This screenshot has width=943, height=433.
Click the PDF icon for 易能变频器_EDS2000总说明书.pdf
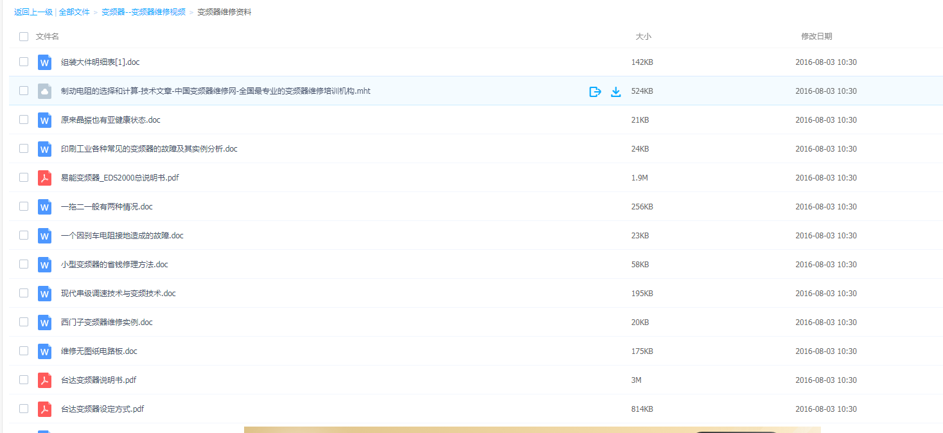pyautogui.click(x=44, y=178)
